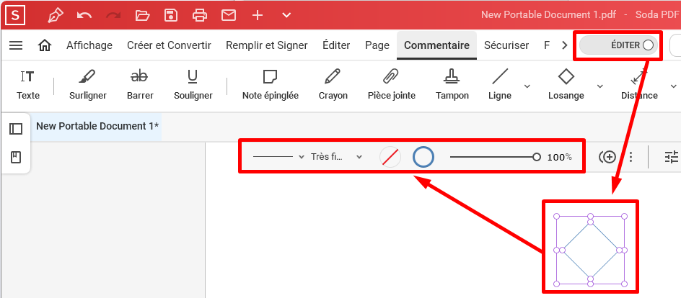Expand the Distance tool dropdown arrow
The height and width of the screenshot is (298, 681).
[x=674, y=86]
